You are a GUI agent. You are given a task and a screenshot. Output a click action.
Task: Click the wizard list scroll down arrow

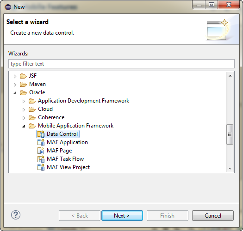click(230, 168)
